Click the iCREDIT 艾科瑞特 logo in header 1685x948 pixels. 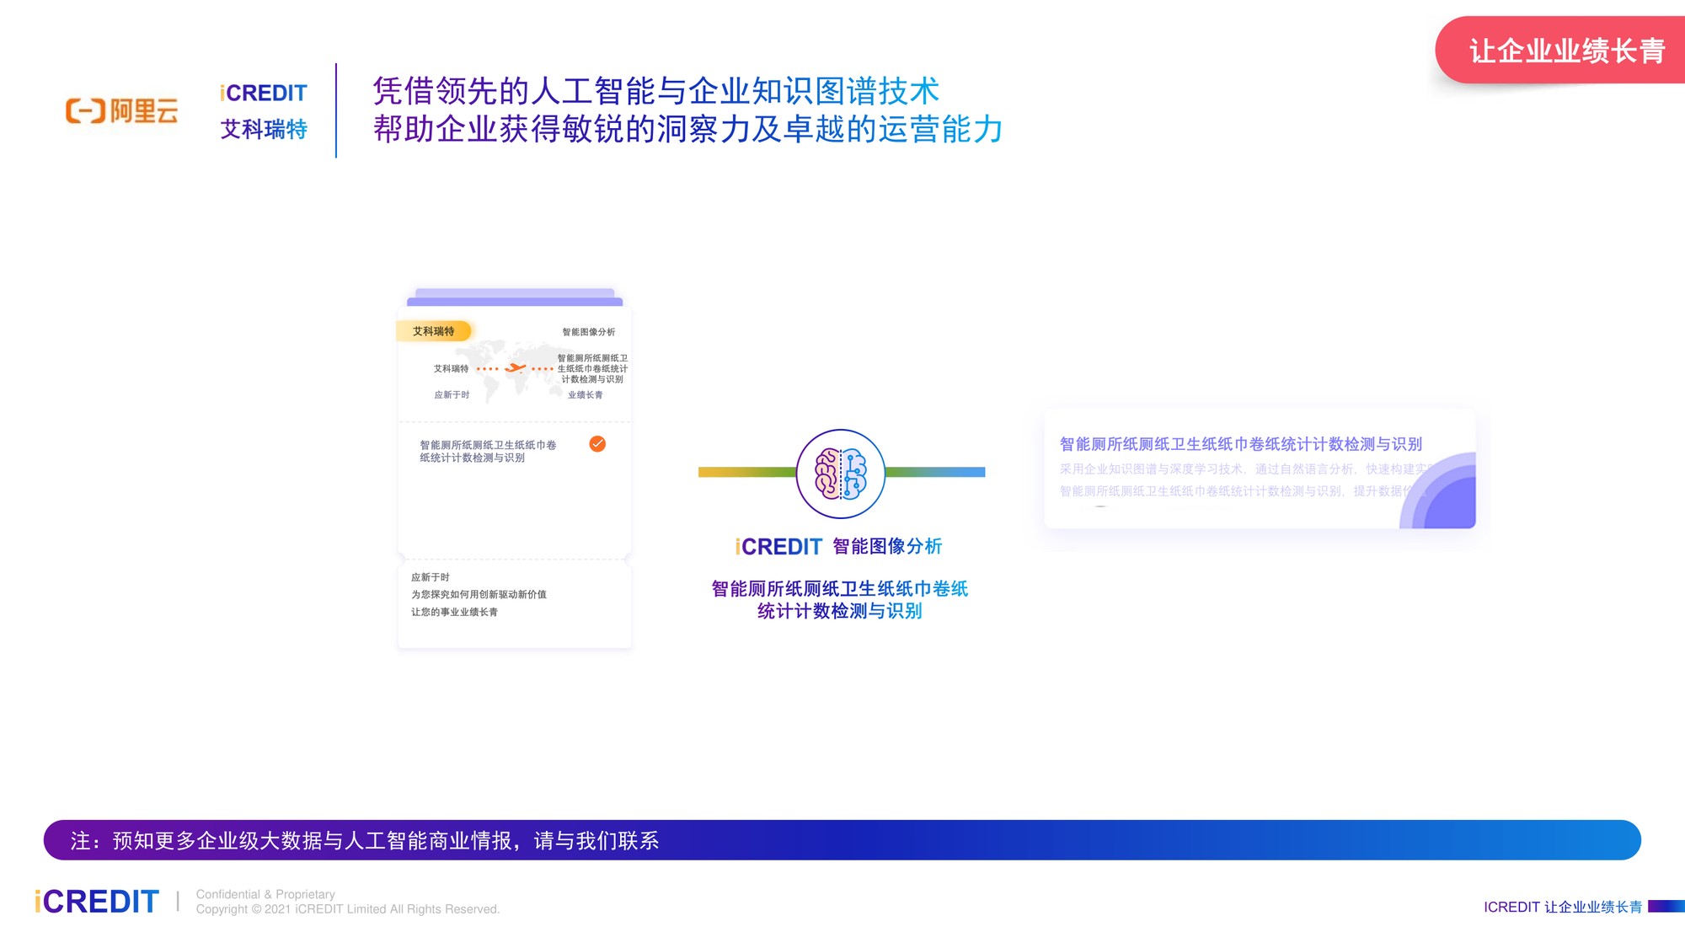click(x=264, y=111)
